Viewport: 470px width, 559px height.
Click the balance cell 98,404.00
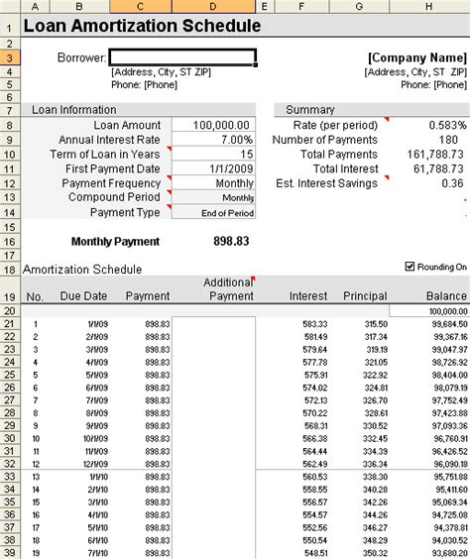coord(450,375)
